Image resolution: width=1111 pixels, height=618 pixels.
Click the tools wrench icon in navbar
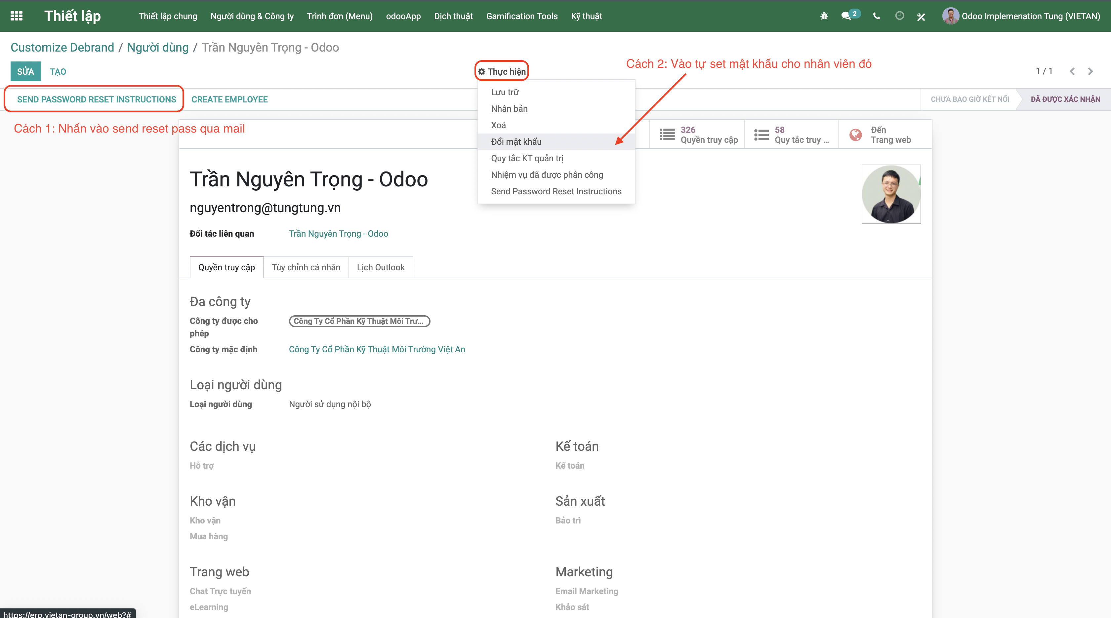tap(921, 17)
